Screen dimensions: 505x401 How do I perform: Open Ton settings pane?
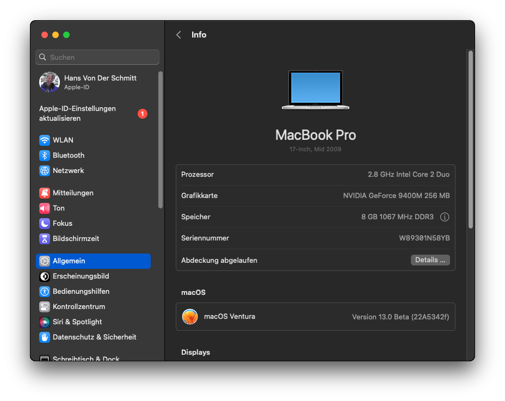click(94, 208)
